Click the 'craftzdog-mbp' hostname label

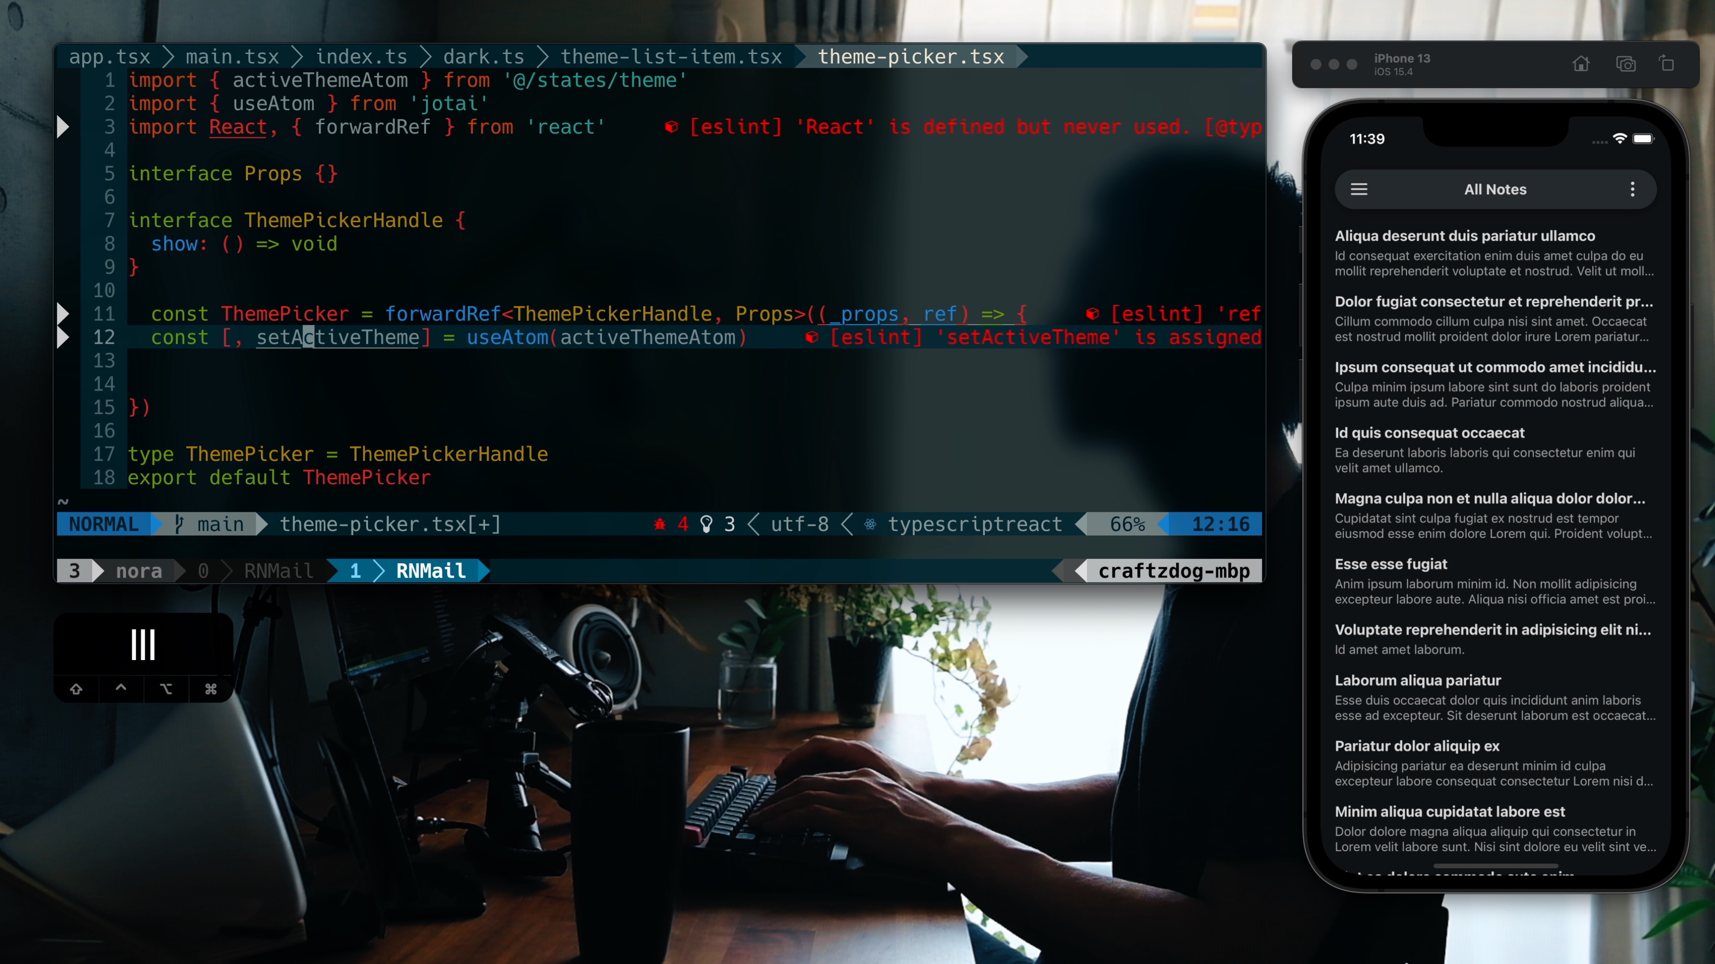(1173, 571)
